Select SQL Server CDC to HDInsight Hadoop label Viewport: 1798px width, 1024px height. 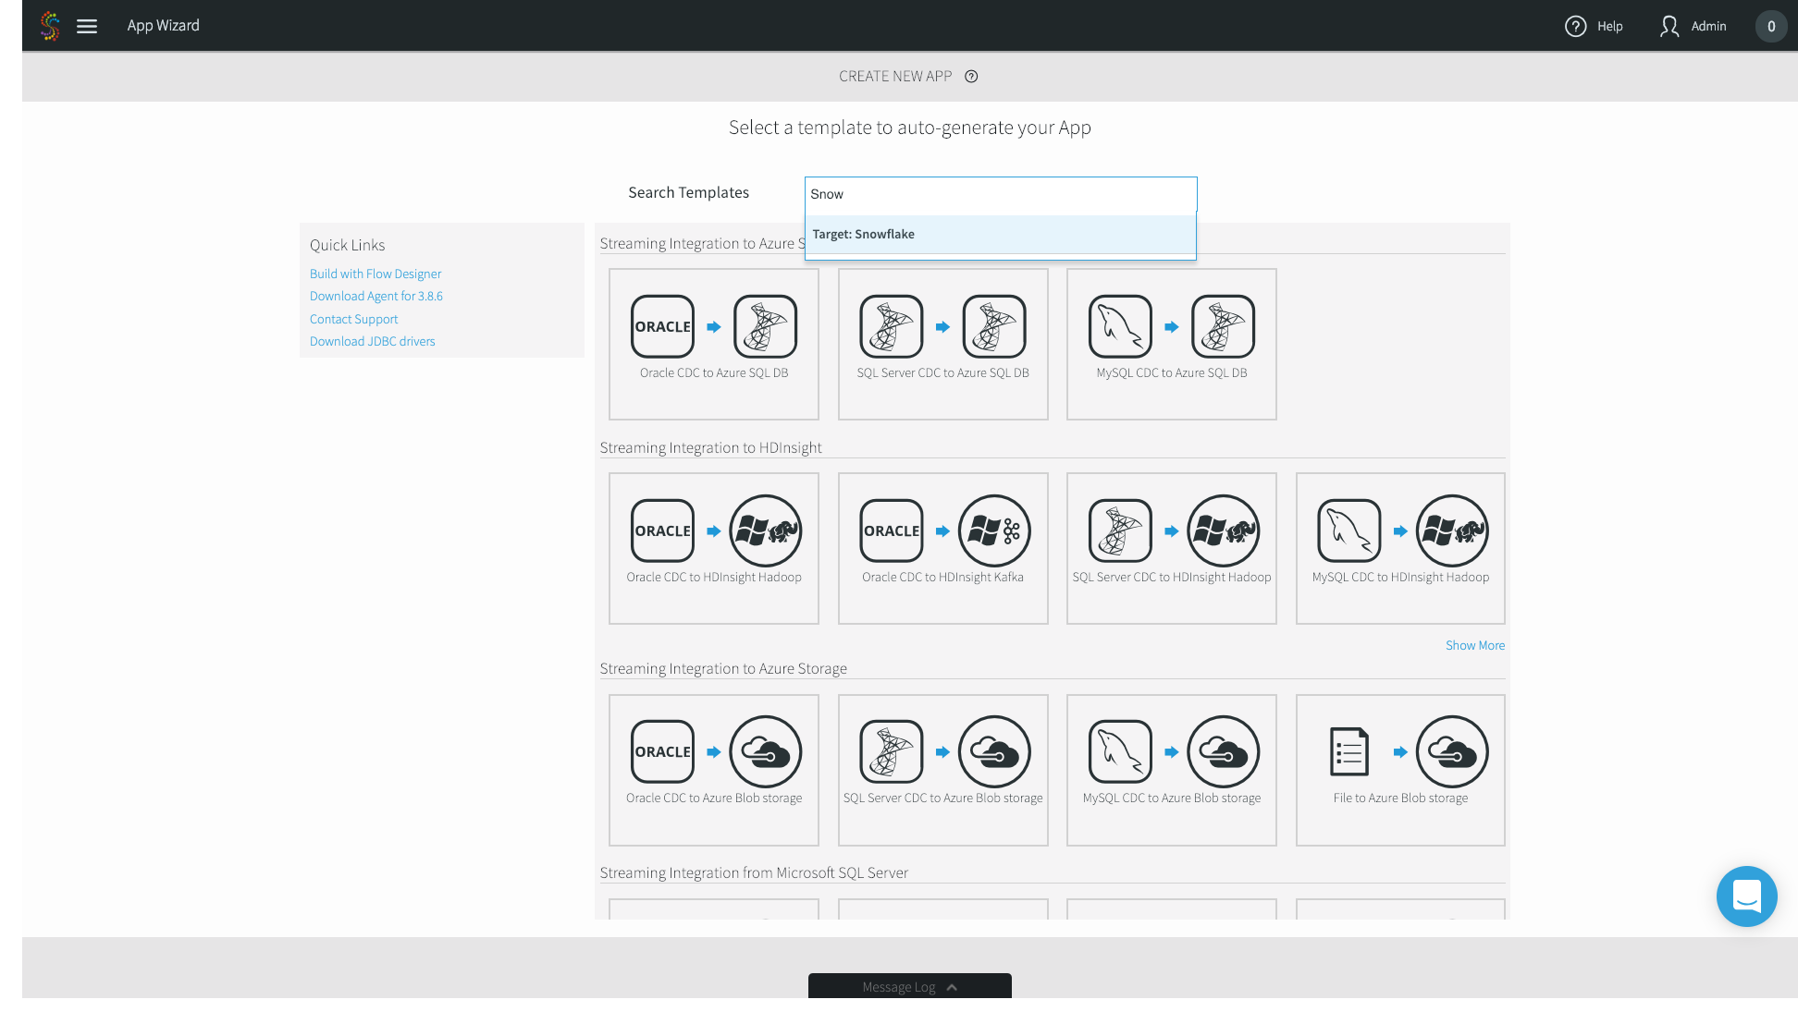click(1172, 577)
